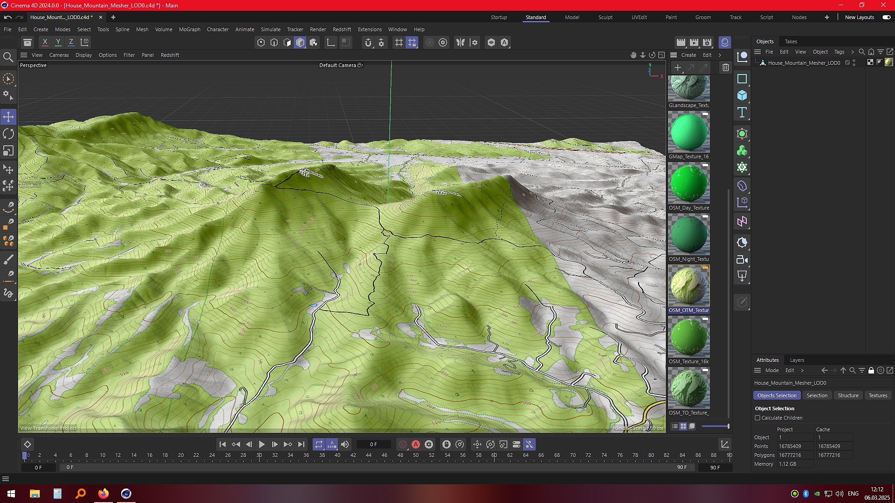Add a Cube primitive object
Viewport: 895px width, 503px height.
(x=742, y=95)
